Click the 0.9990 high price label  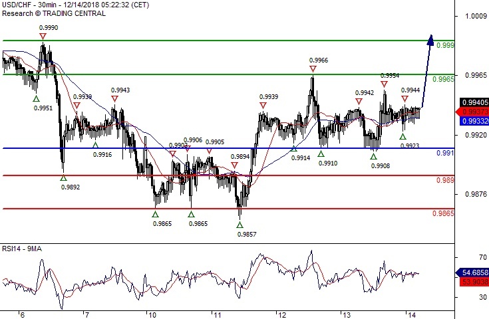point(49,28)
